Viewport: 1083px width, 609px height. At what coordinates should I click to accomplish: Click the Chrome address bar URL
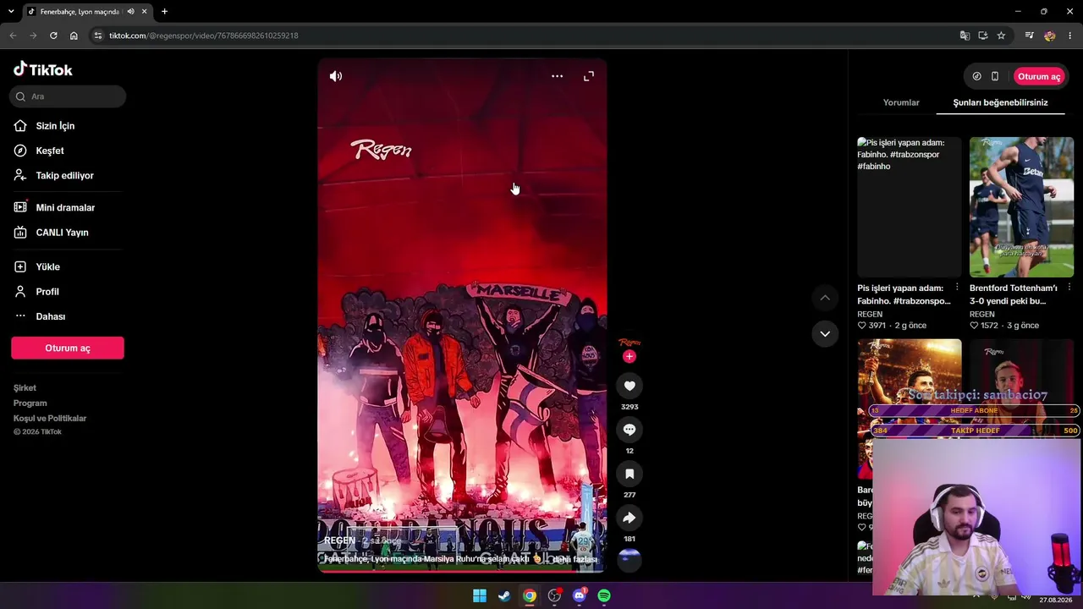tap(203, 36)
